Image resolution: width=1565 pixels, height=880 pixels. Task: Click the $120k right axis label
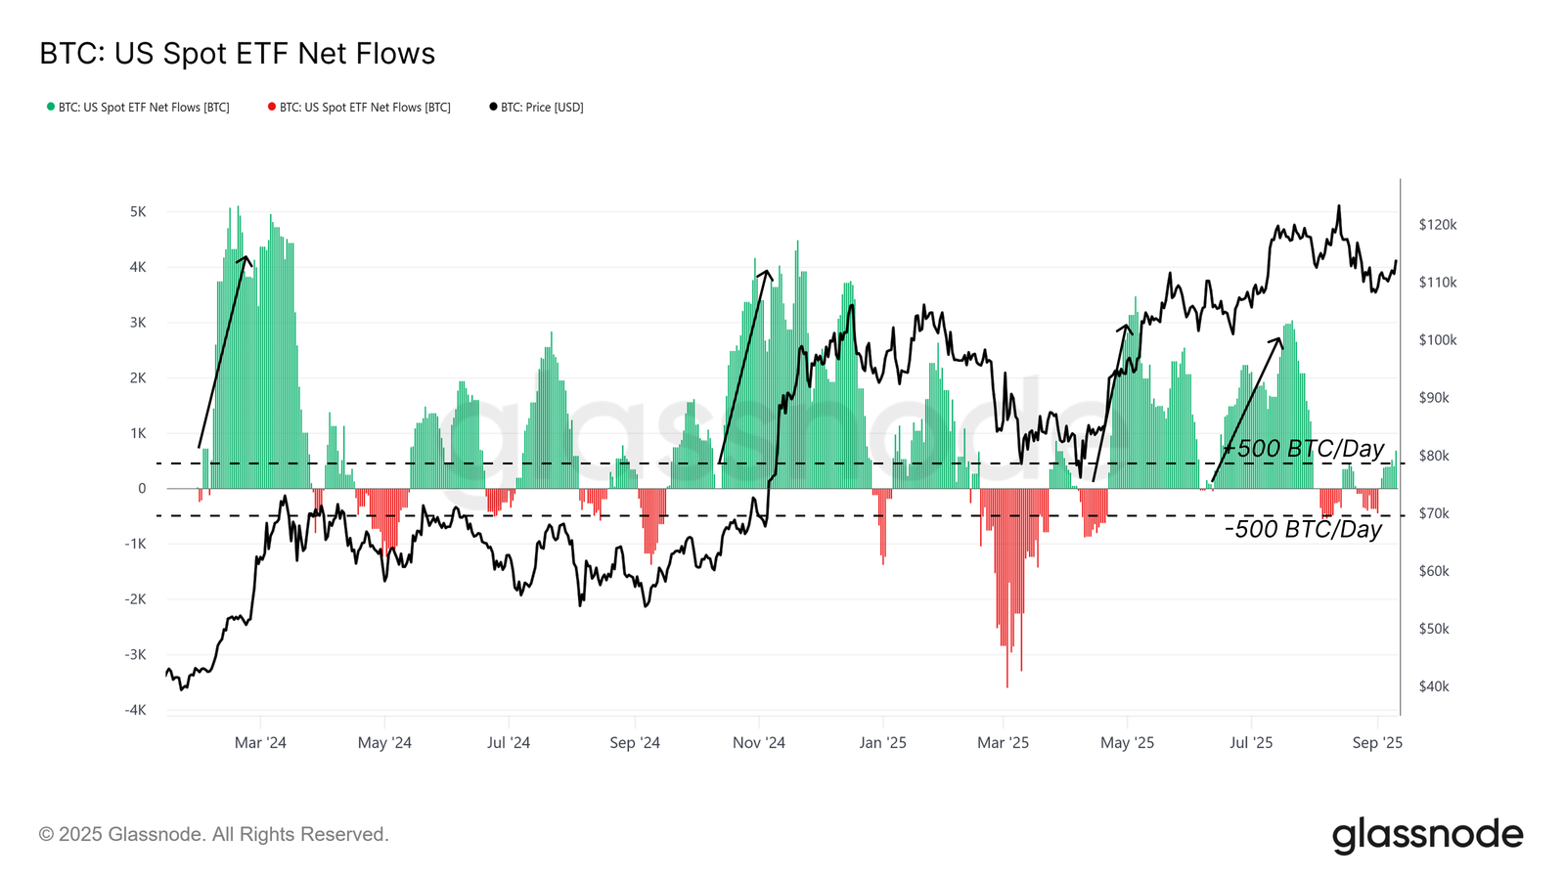1438,225
